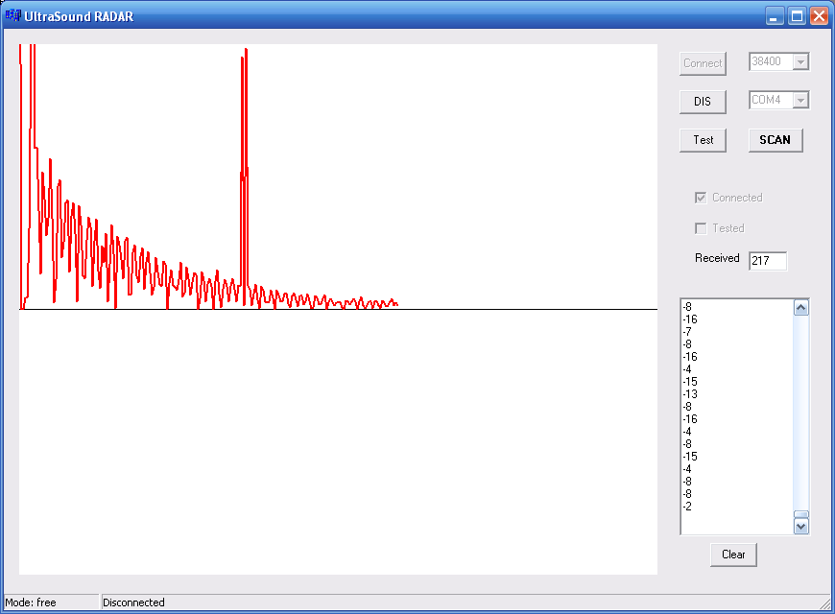Image resolution: width=835 pixels, height=614 pixels.
Task: Expand the COM4 port dropdown
Action: click(800, 101)
